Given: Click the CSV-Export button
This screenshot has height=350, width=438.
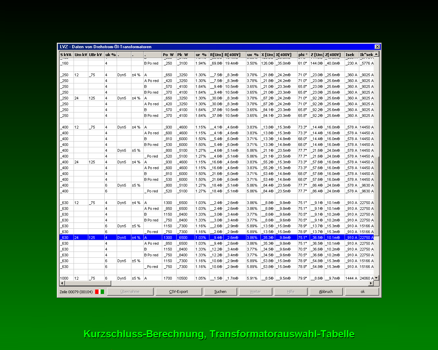Looking at the screenshot, I should (x=179, y=292).
